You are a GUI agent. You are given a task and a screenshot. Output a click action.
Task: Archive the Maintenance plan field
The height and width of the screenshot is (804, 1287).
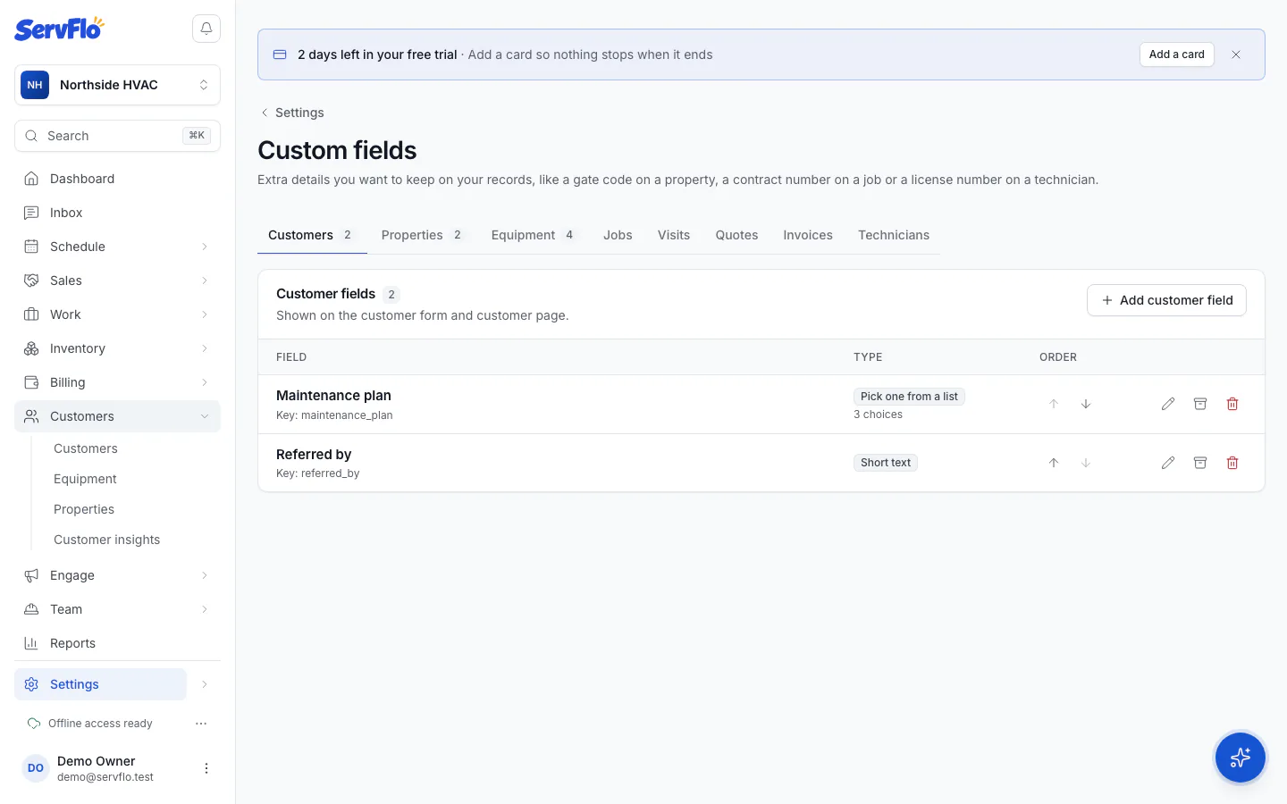coord(1200,404)
